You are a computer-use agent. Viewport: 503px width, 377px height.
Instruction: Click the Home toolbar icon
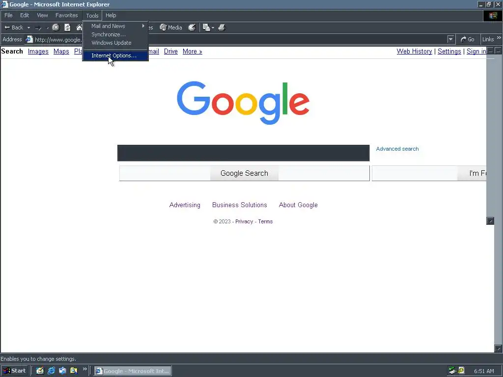click(x=79, y=27)
